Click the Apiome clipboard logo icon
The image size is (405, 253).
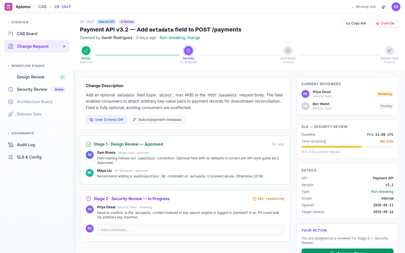coord(8,7)
